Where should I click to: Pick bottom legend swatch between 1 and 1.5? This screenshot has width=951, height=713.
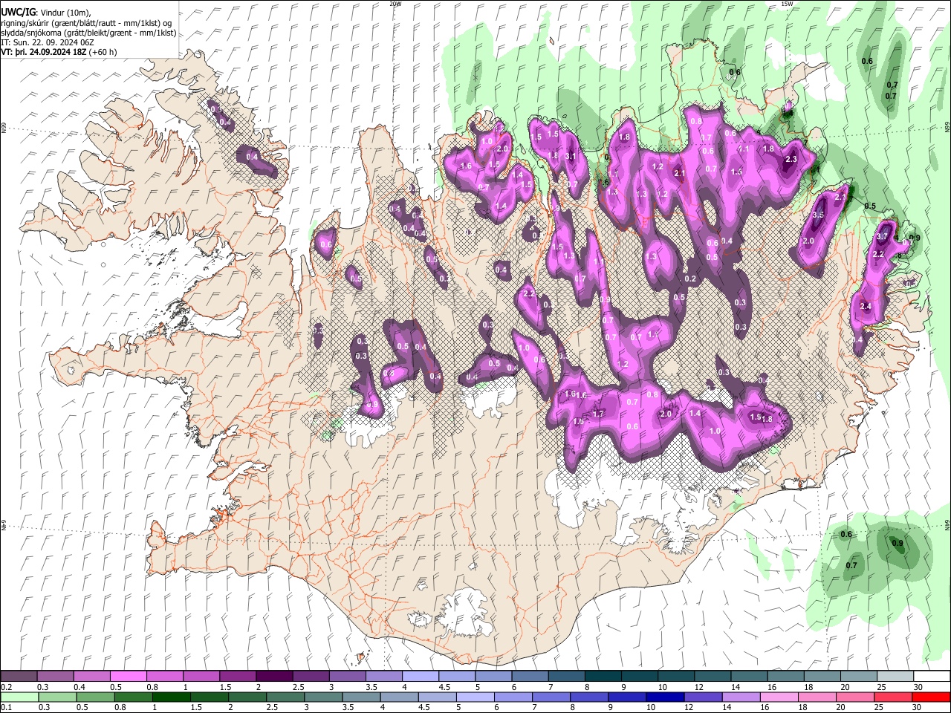point(172,697)
